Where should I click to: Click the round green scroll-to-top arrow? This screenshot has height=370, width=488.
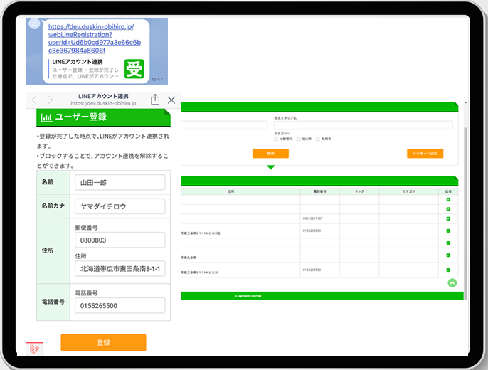click(452, 283)
